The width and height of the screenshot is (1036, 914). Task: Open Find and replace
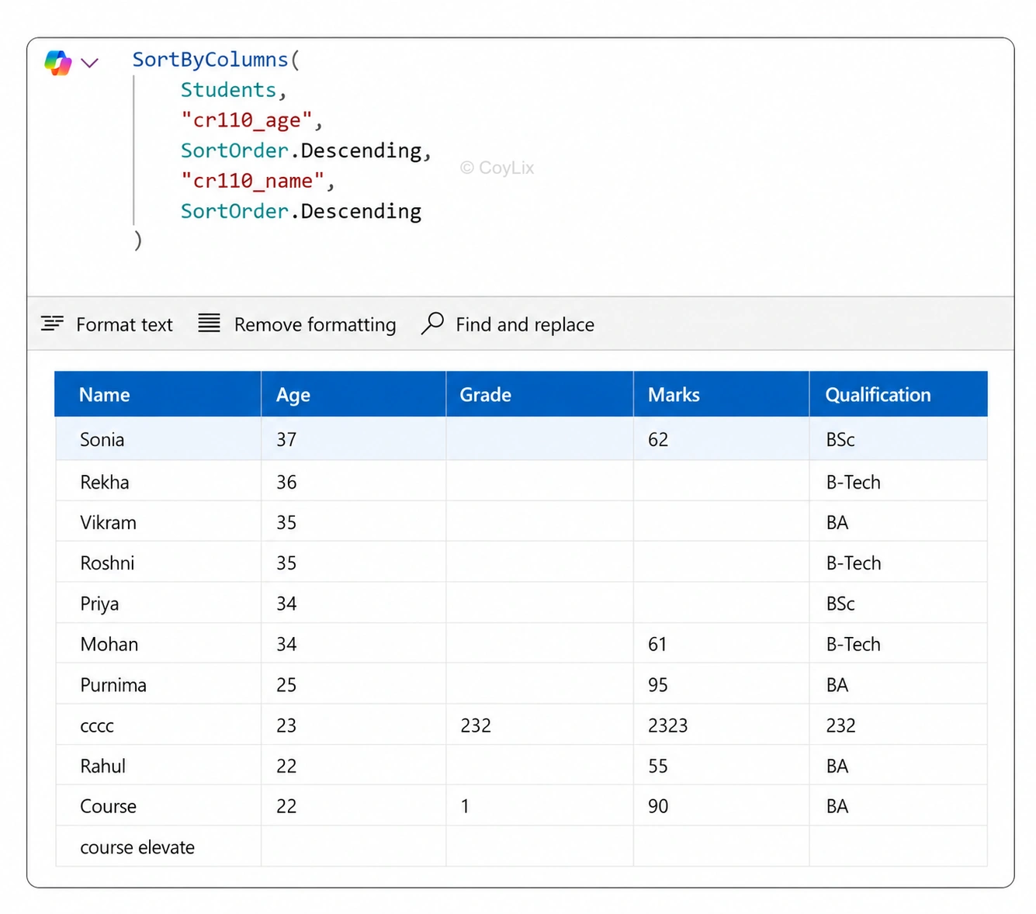pos(525,324)
